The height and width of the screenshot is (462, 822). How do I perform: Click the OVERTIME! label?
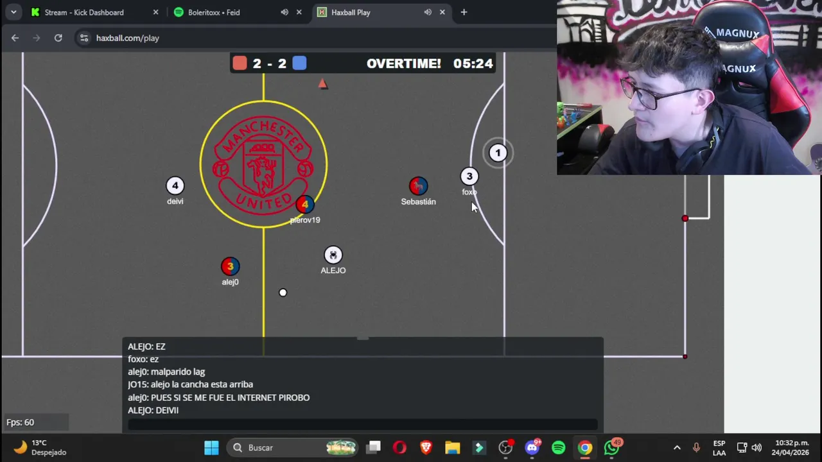coord(404,64)
